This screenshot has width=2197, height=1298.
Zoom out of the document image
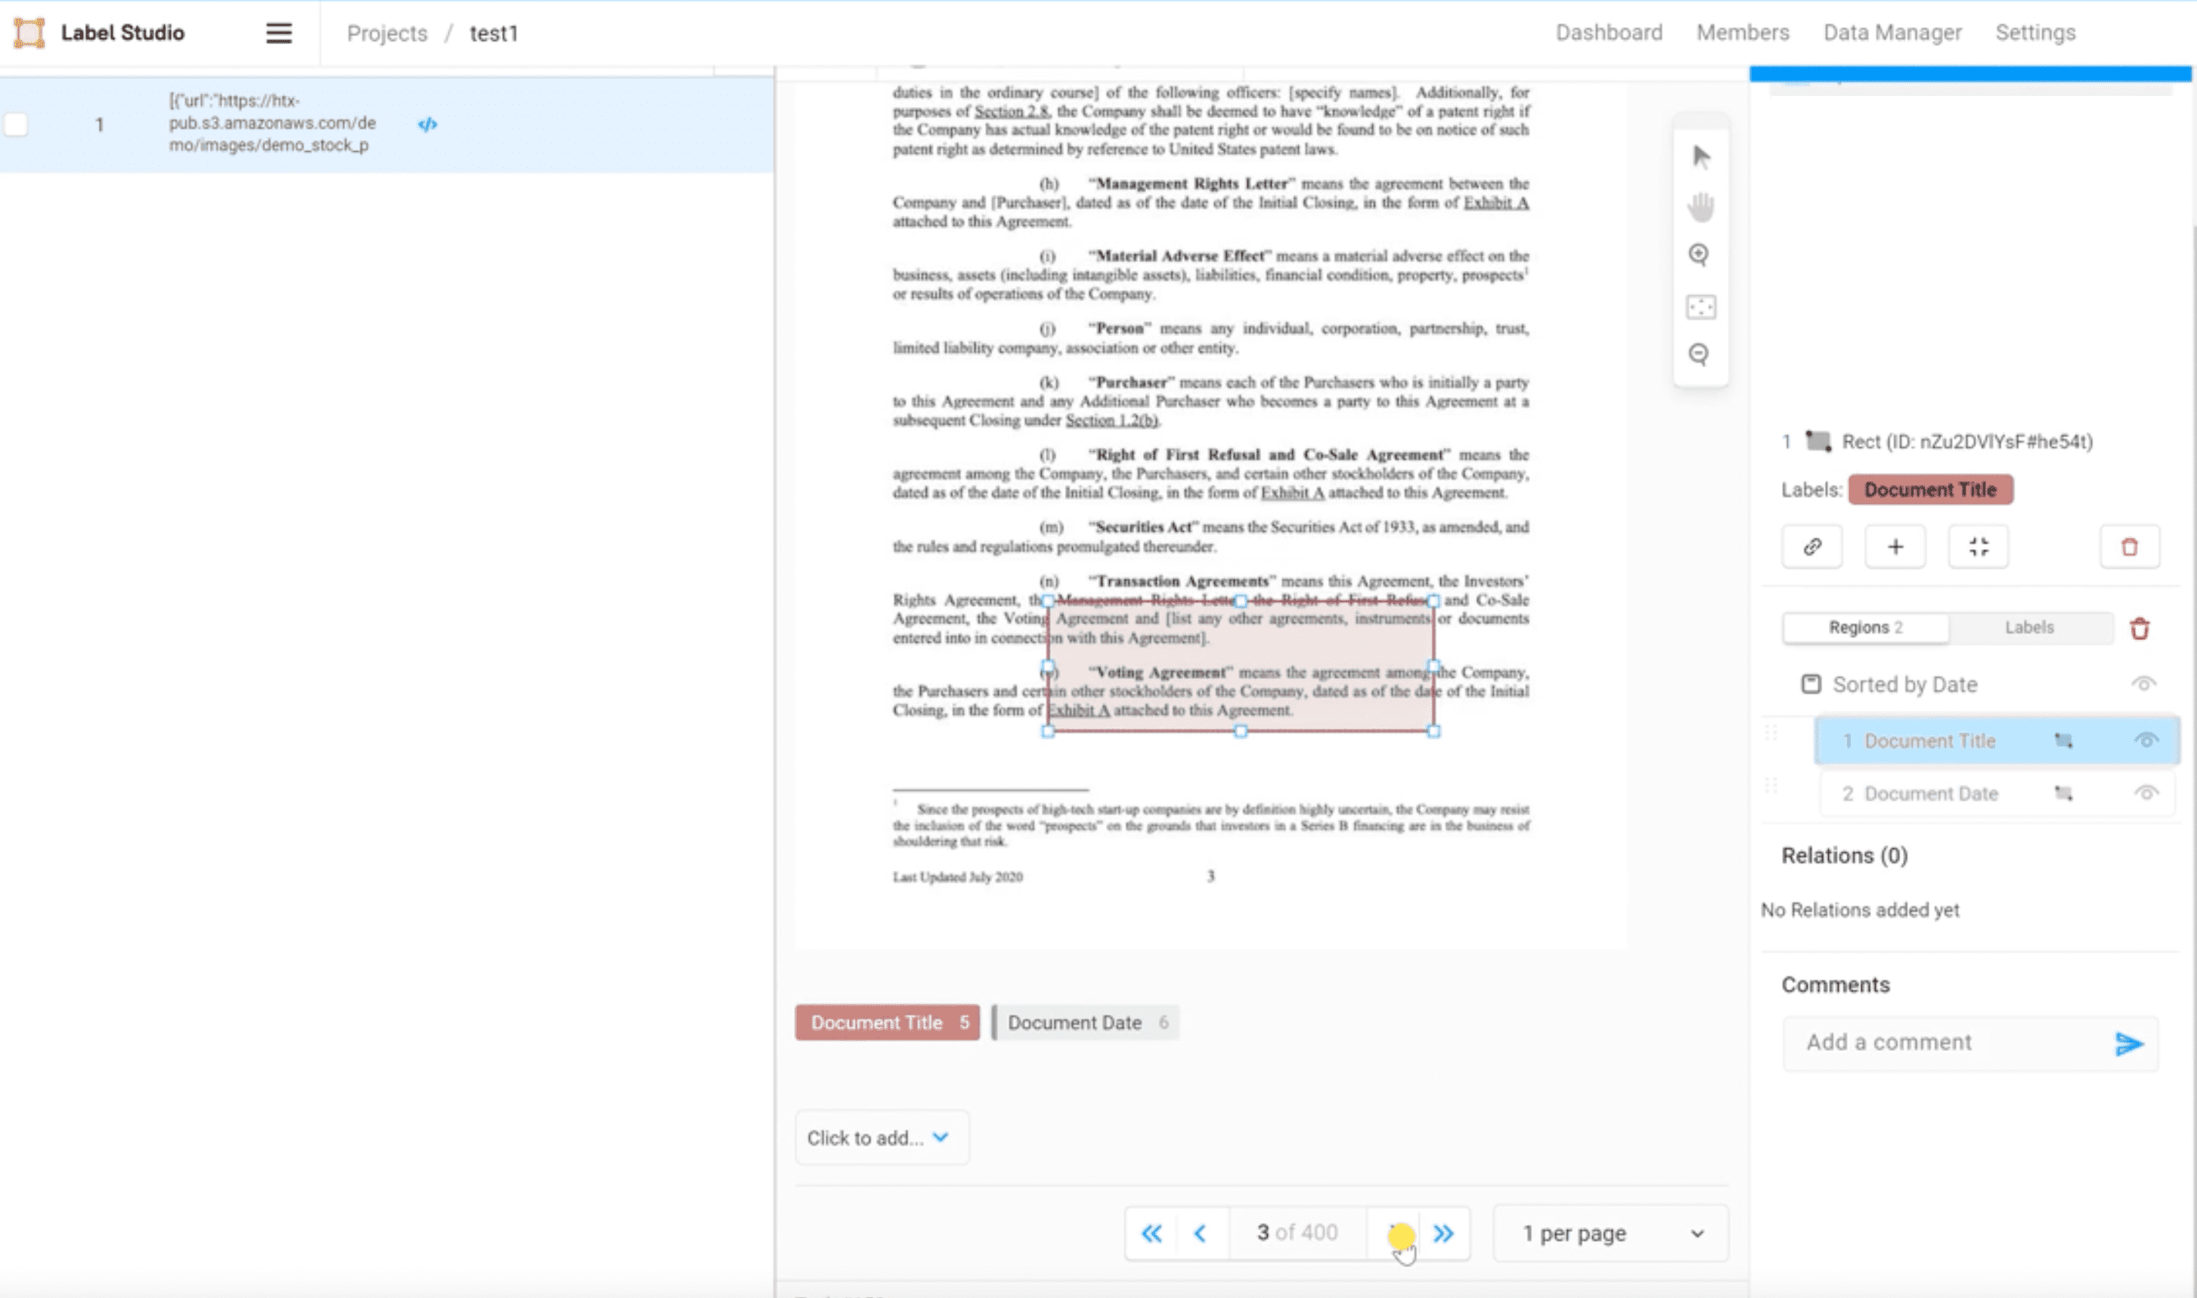[x=1699, y=354]
